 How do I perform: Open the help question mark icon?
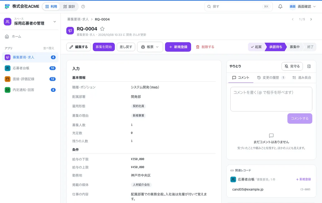click(83, 7)
